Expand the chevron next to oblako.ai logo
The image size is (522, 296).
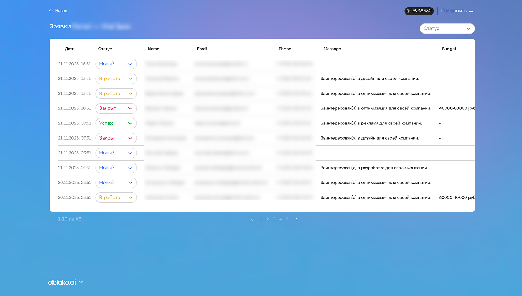click(x=81, y=282)
